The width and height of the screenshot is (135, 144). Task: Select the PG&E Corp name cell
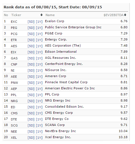pos(54,33)
